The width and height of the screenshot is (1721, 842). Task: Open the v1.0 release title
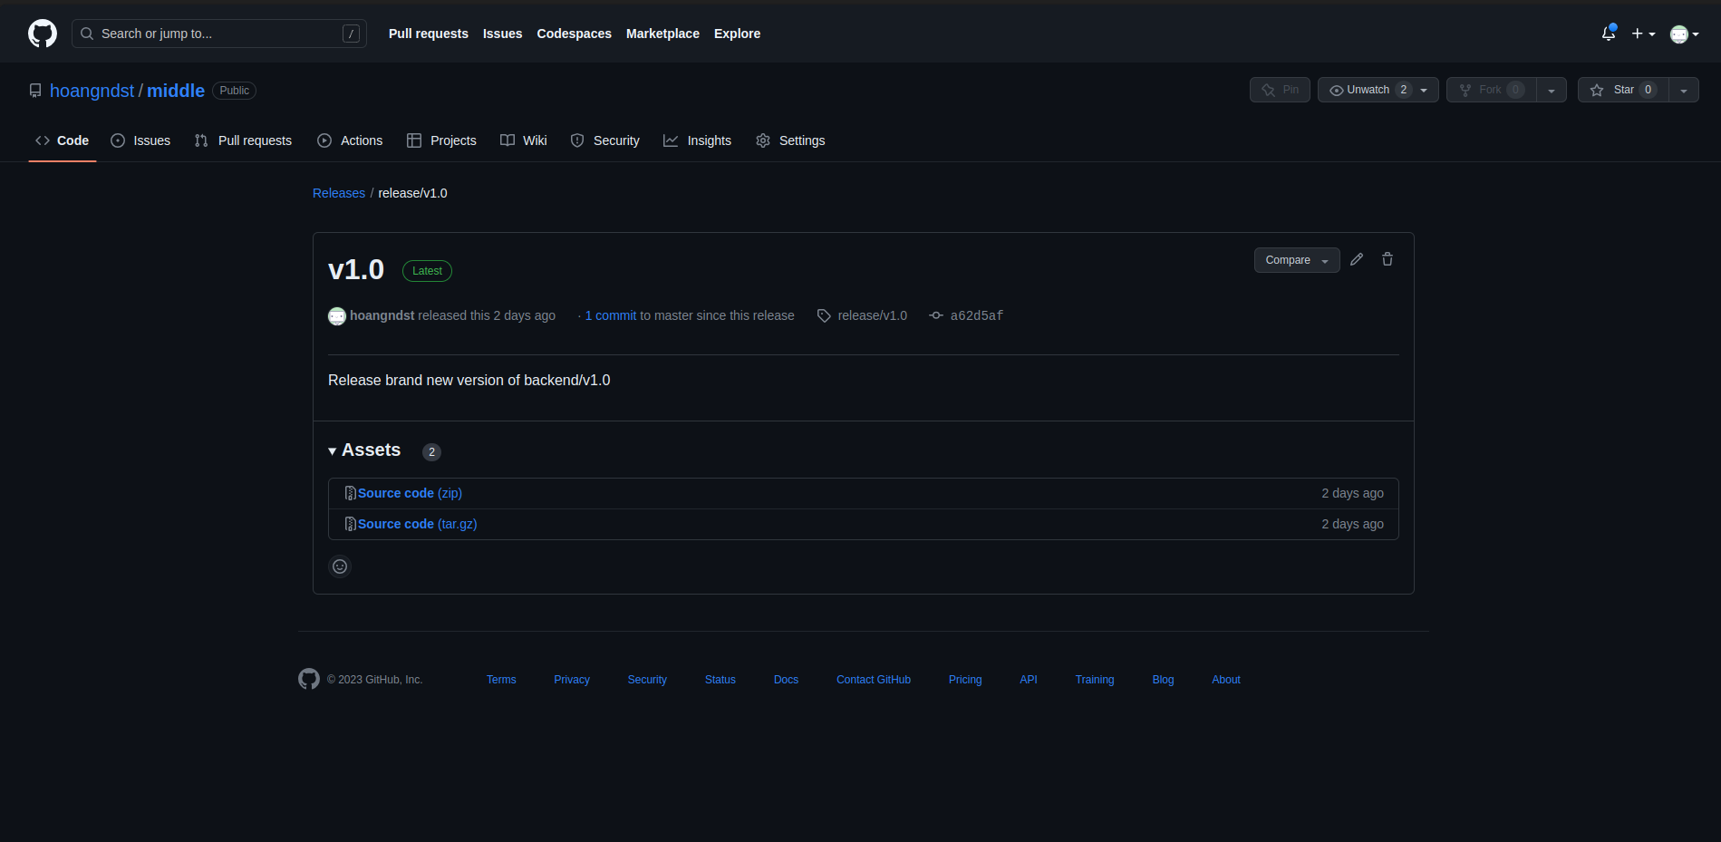pos(356,270)
